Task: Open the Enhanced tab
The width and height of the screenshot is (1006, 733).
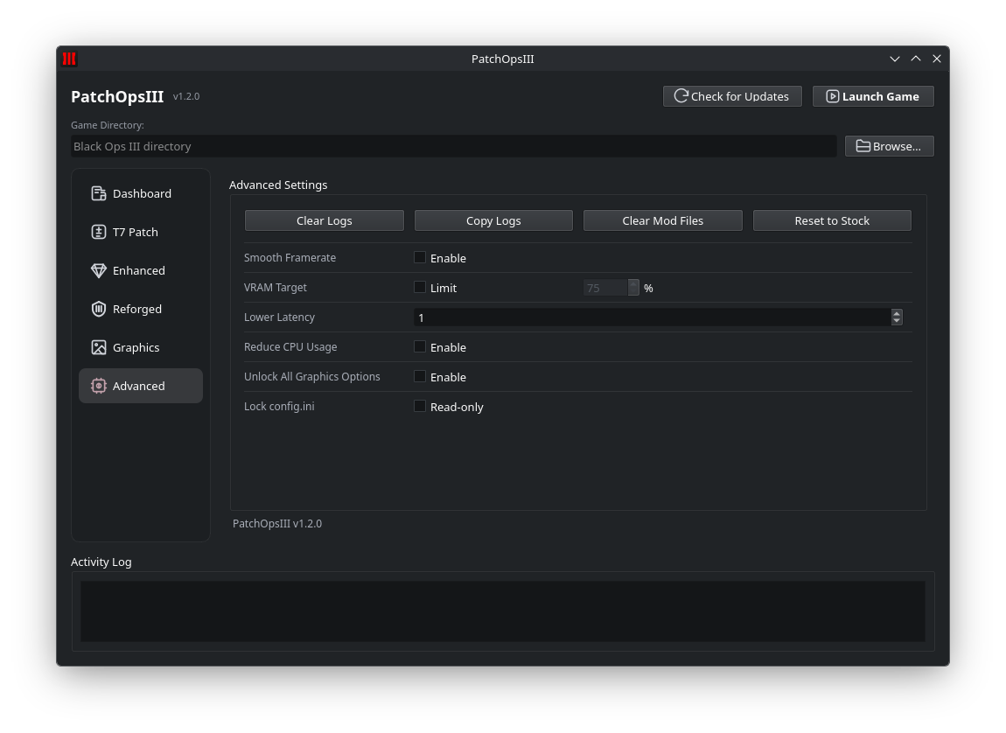Action: pos(141,270)
